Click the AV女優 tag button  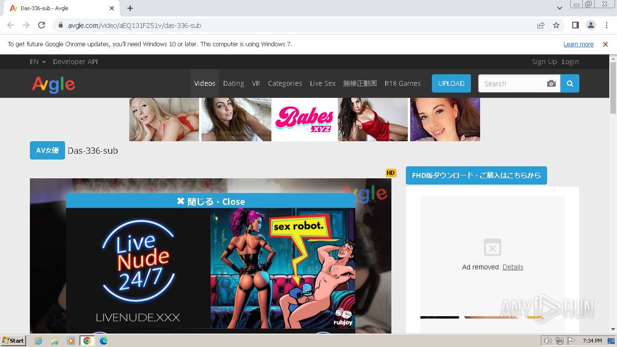pos(47,150)
